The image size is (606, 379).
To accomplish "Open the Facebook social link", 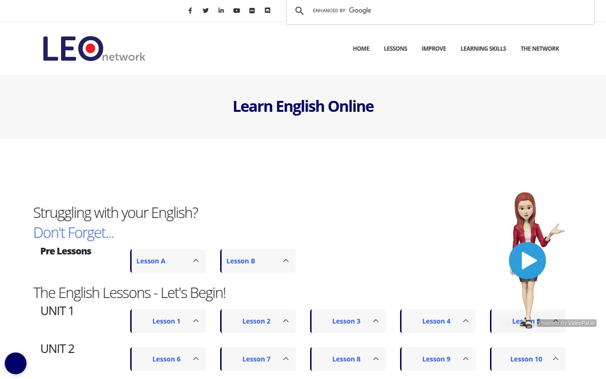I will click(x=190, y=10).
